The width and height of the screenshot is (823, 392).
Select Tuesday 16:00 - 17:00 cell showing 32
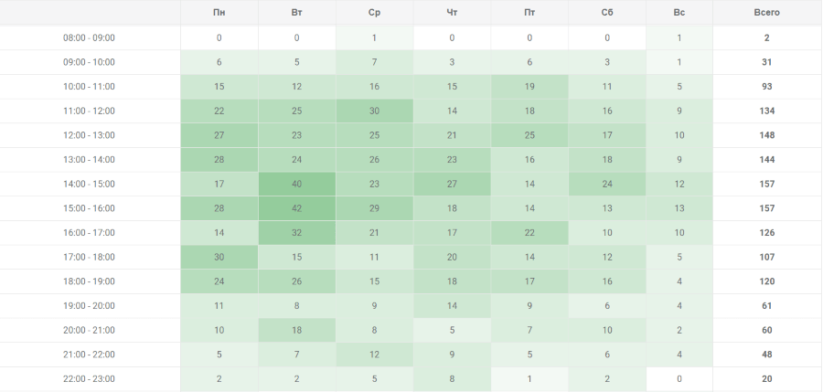pos(296,232)
